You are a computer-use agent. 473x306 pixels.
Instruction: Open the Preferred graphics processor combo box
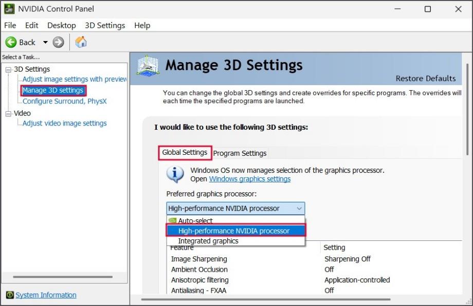coord(235,208)
